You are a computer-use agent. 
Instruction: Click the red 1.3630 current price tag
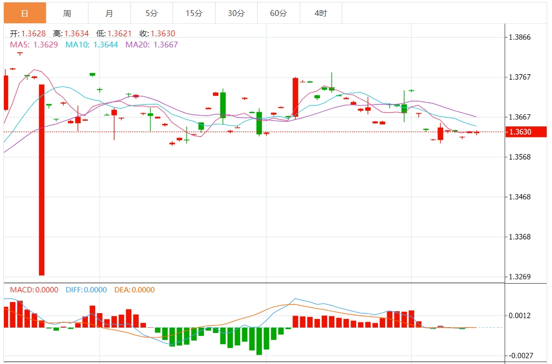526,132
